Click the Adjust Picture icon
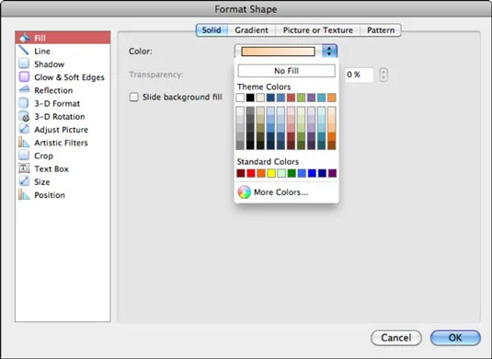Viewport: 492px width, 359px height. (x=24, y=130)
